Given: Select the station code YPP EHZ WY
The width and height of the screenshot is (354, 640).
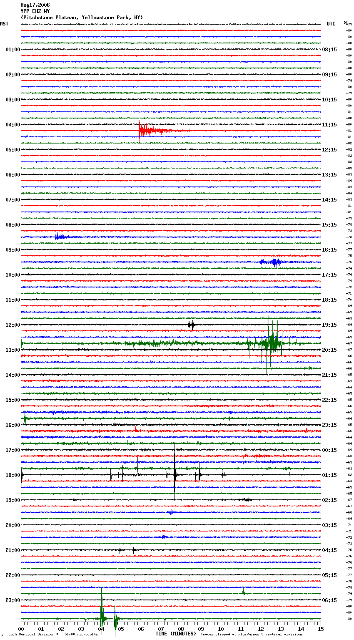Looking at the screenshot, I should pyautogui.click(x=35, y=11).
